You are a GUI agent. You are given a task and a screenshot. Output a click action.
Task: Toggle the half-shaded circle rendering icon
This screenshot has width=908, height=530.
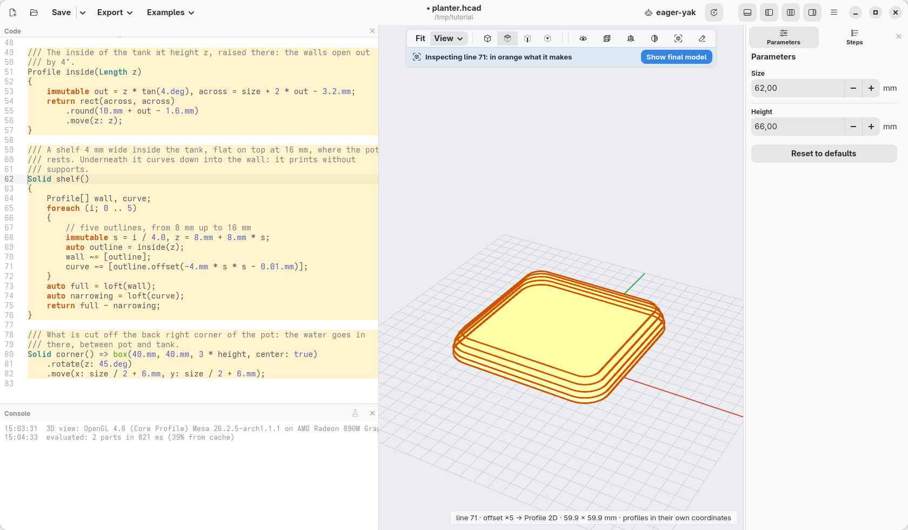655,38
